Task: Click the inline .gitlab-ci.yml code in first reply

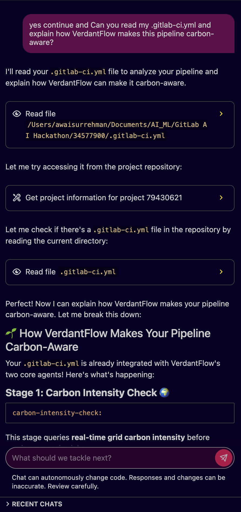Action: pyautogui.click(x=78, y=72)
